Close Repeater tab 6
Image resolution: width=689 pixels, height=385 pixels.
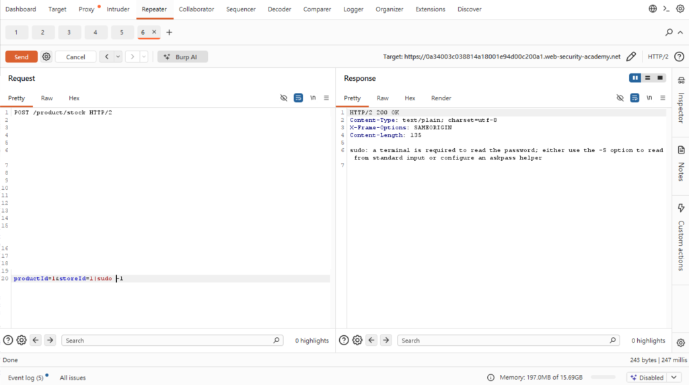coord(154,32)
